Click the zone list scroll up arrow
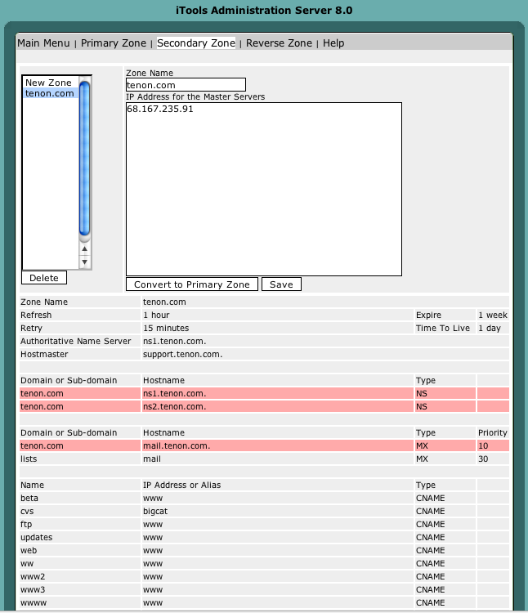 (x=84, y=248)
